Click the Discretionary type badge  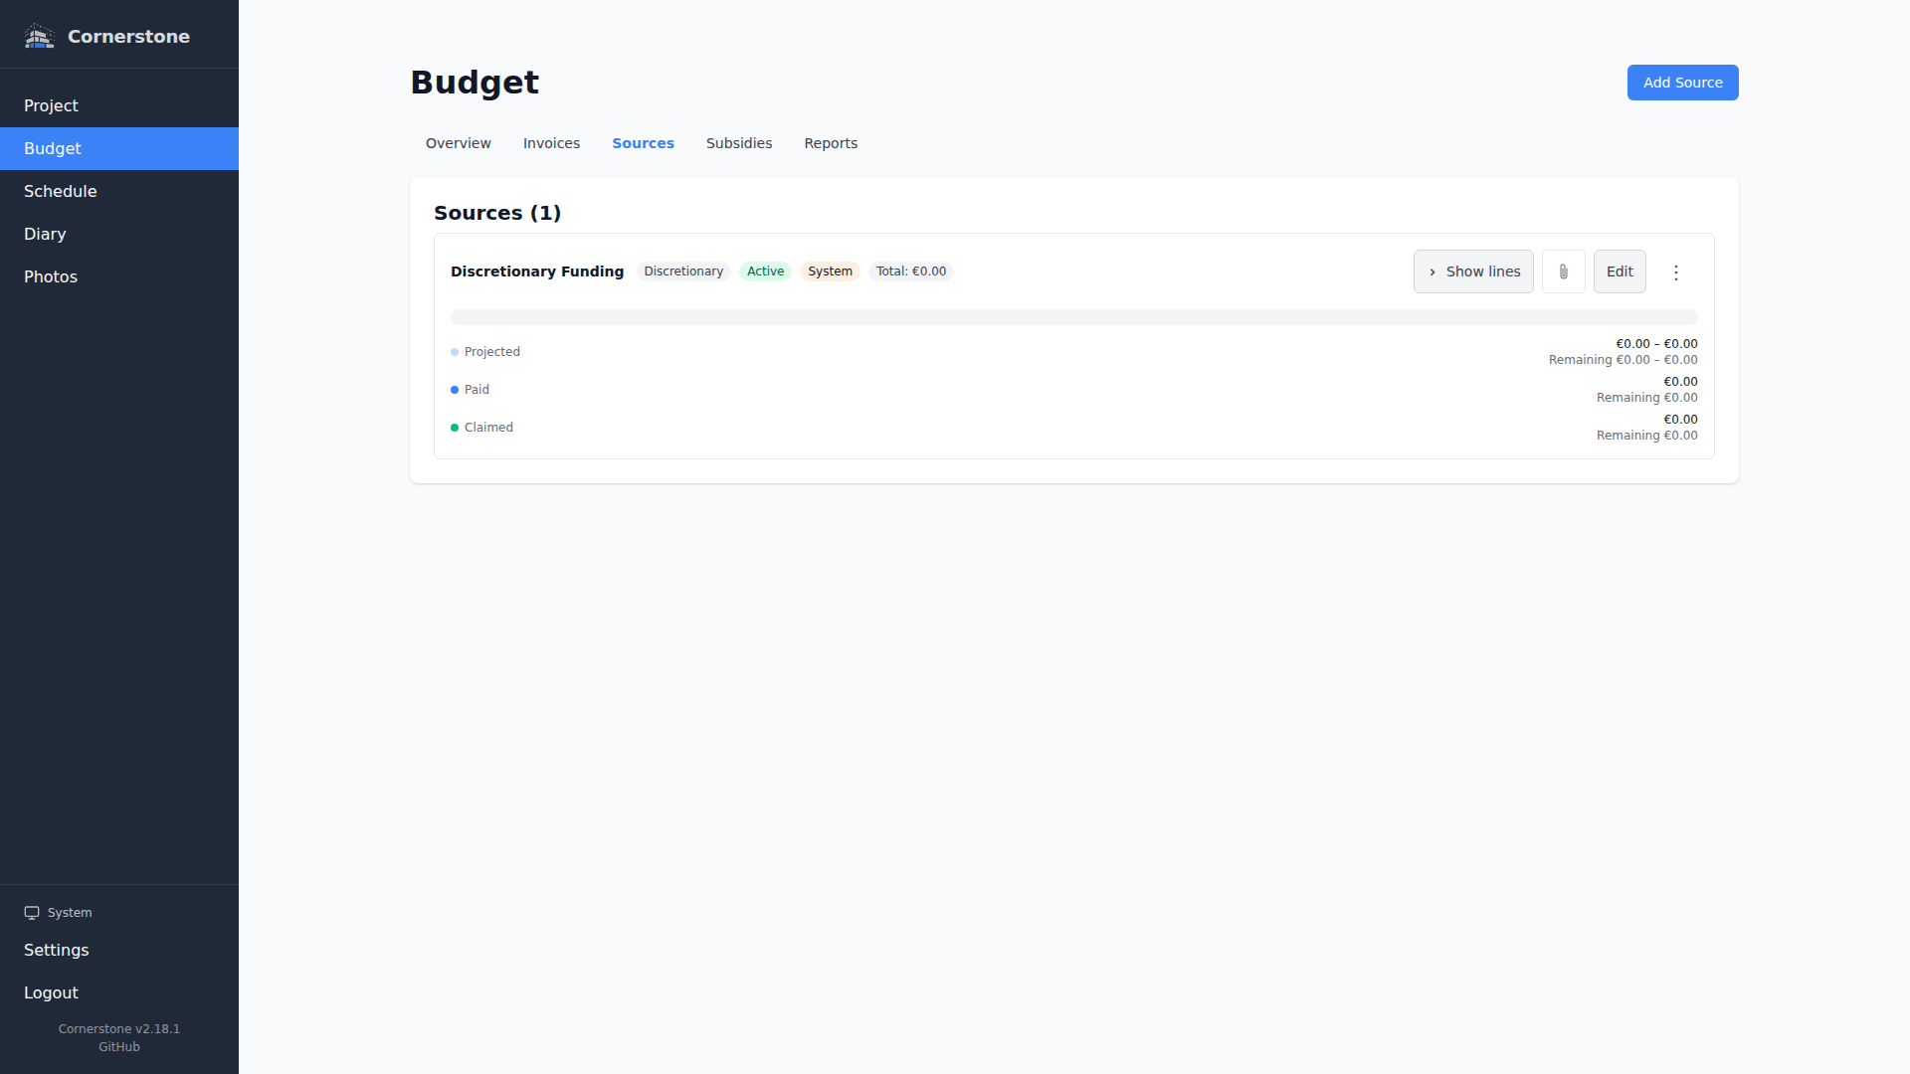tap(683, 271)
